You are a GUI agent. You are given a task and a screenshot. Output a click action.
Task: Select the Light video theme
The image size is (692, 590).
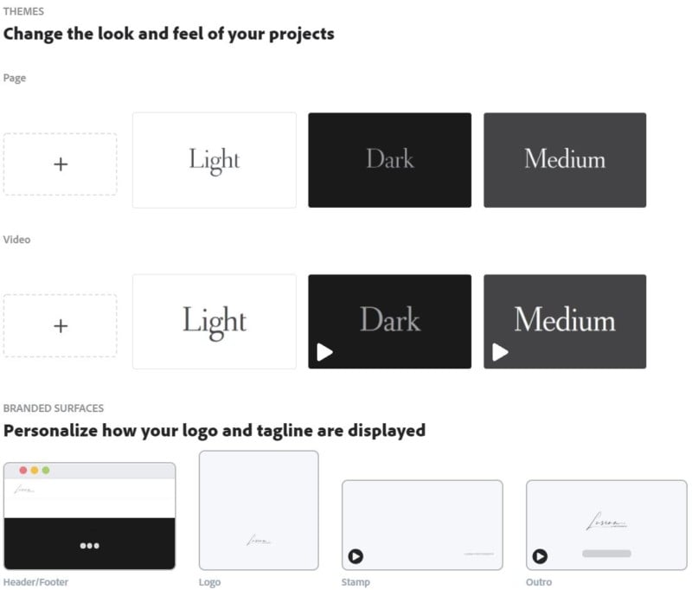214,321
